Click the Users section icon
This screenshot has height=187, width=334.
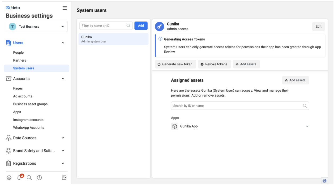point(8,43)
